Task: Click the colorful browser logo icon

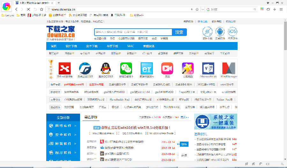Action: [x=6, y=6]
